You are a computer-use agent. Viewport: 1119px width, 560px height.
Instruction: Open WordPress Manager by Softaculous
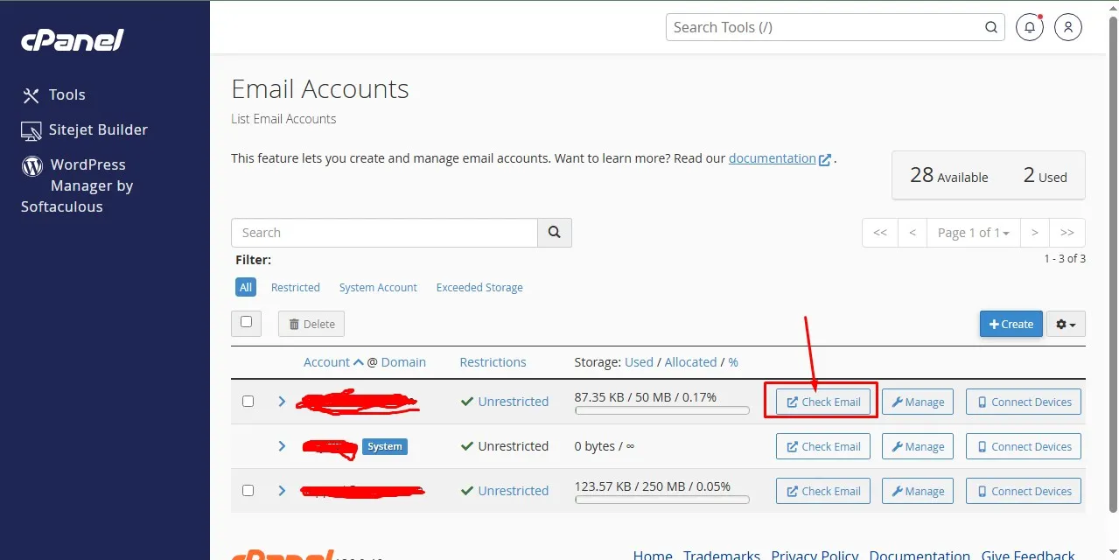(86, 185)
